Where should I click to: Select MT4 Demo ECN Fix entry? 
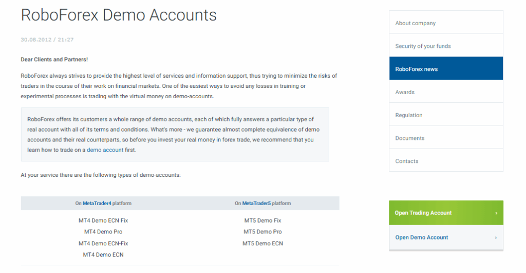(103, 220)
